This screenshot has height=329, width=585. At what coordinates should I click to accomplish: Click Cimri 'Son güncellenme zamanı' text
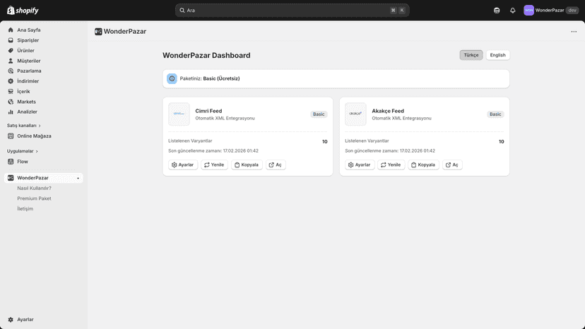coord(213,150)
